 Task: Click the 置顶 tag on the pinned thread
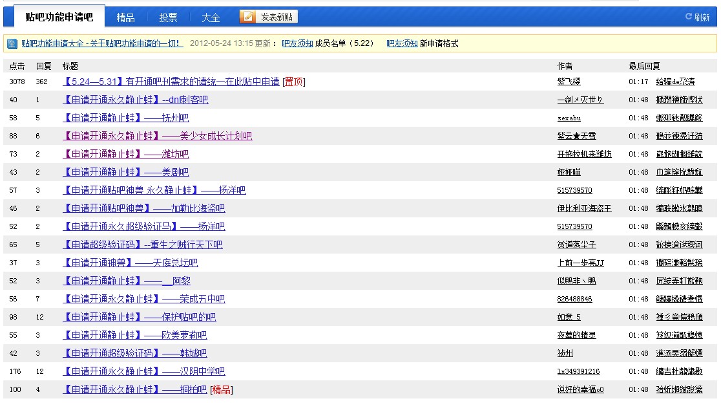(294, 82)
